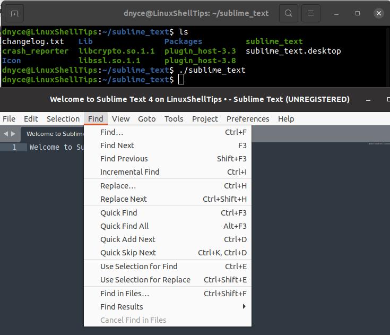The image size is (390, 335).
Task: Select Find Previous menu entry
Action: click(168, 159)
